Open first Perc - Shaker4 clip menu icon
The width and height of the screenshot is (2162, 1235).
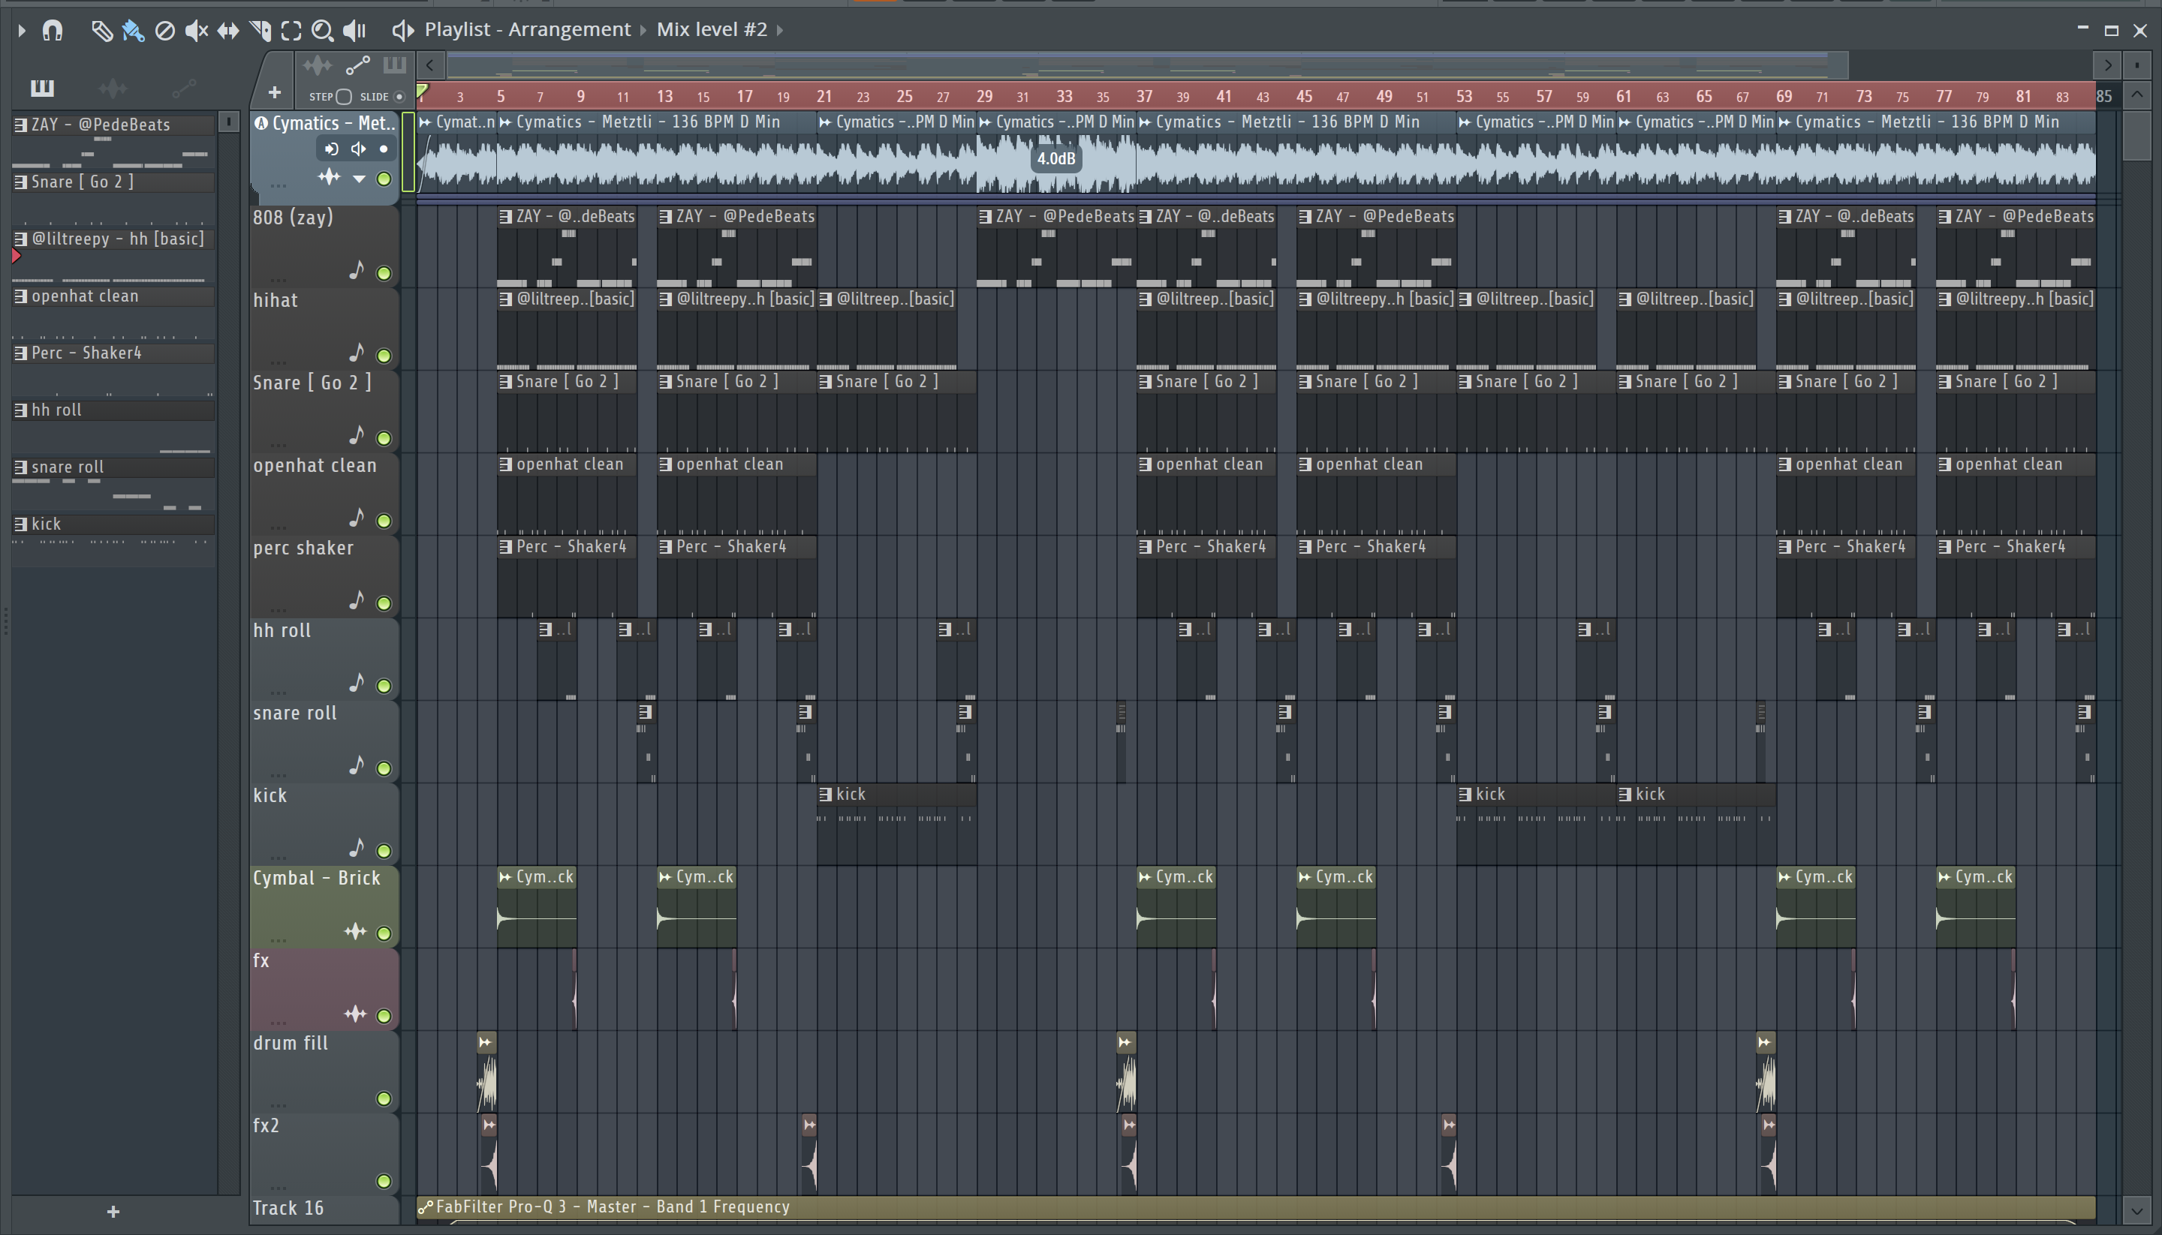506,547
